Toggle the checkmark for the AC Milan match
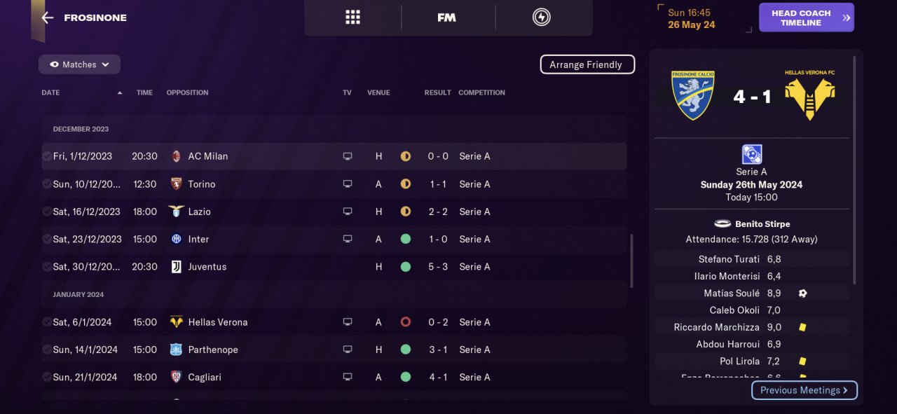This screenshot has height=414, width=897. tap(46, 156)
